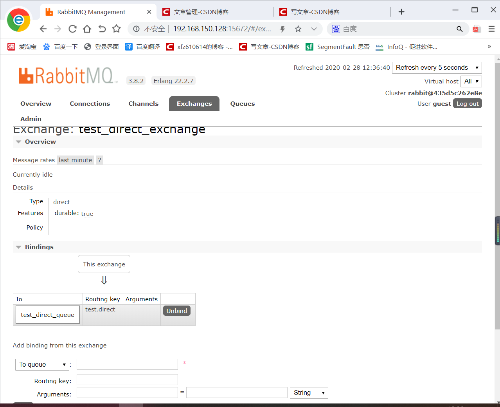
Task: Bookmark with the toolbar star icon
Action: (x=116, y=29)
